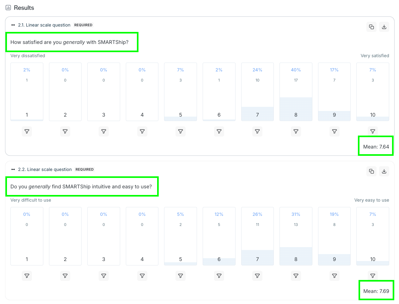This screenshot has height=304, width=399.
Task: Click copy icon for question 2.1
Action: 371,27
